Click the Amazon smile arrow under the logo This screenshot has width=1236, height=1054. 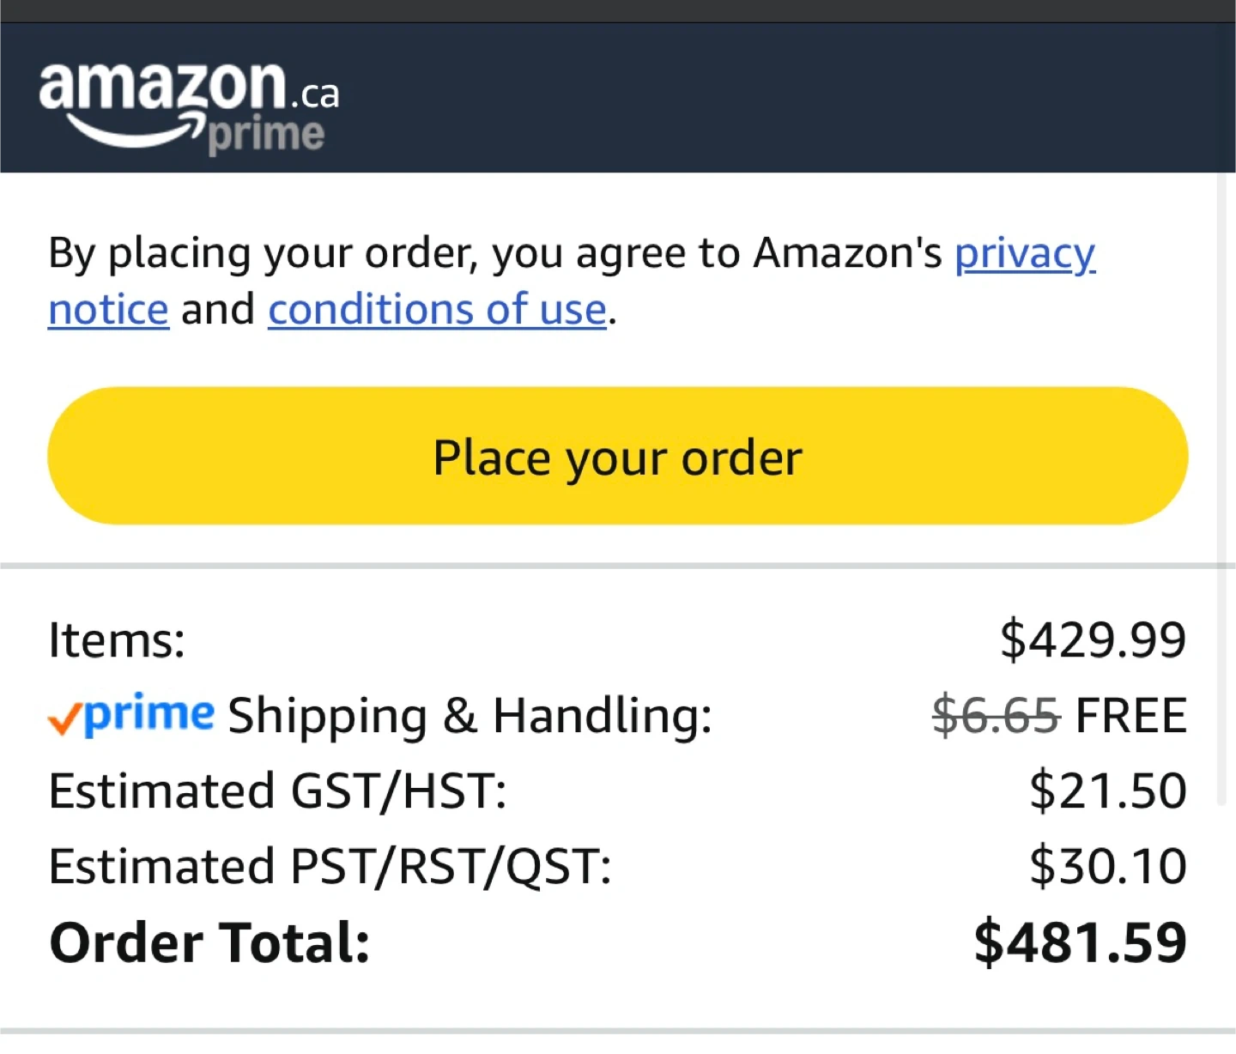pyautogui.click(x=134, y=132)
